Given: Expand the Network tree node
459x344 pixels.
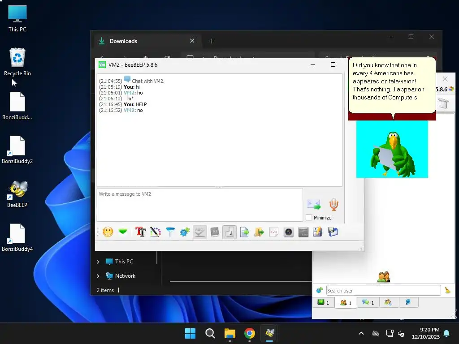Looking at the screenshot, I should pyautogui.click(x=98, y=276).
